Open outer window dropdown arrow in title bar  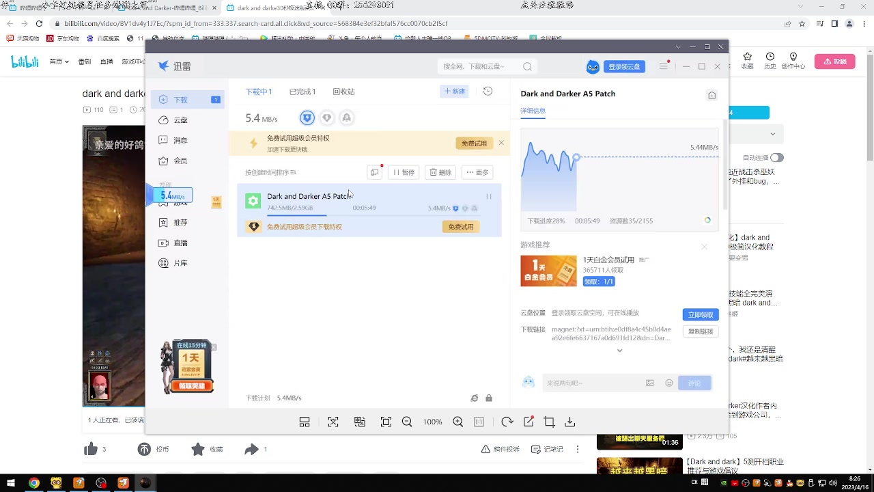[x=678, y=47]
